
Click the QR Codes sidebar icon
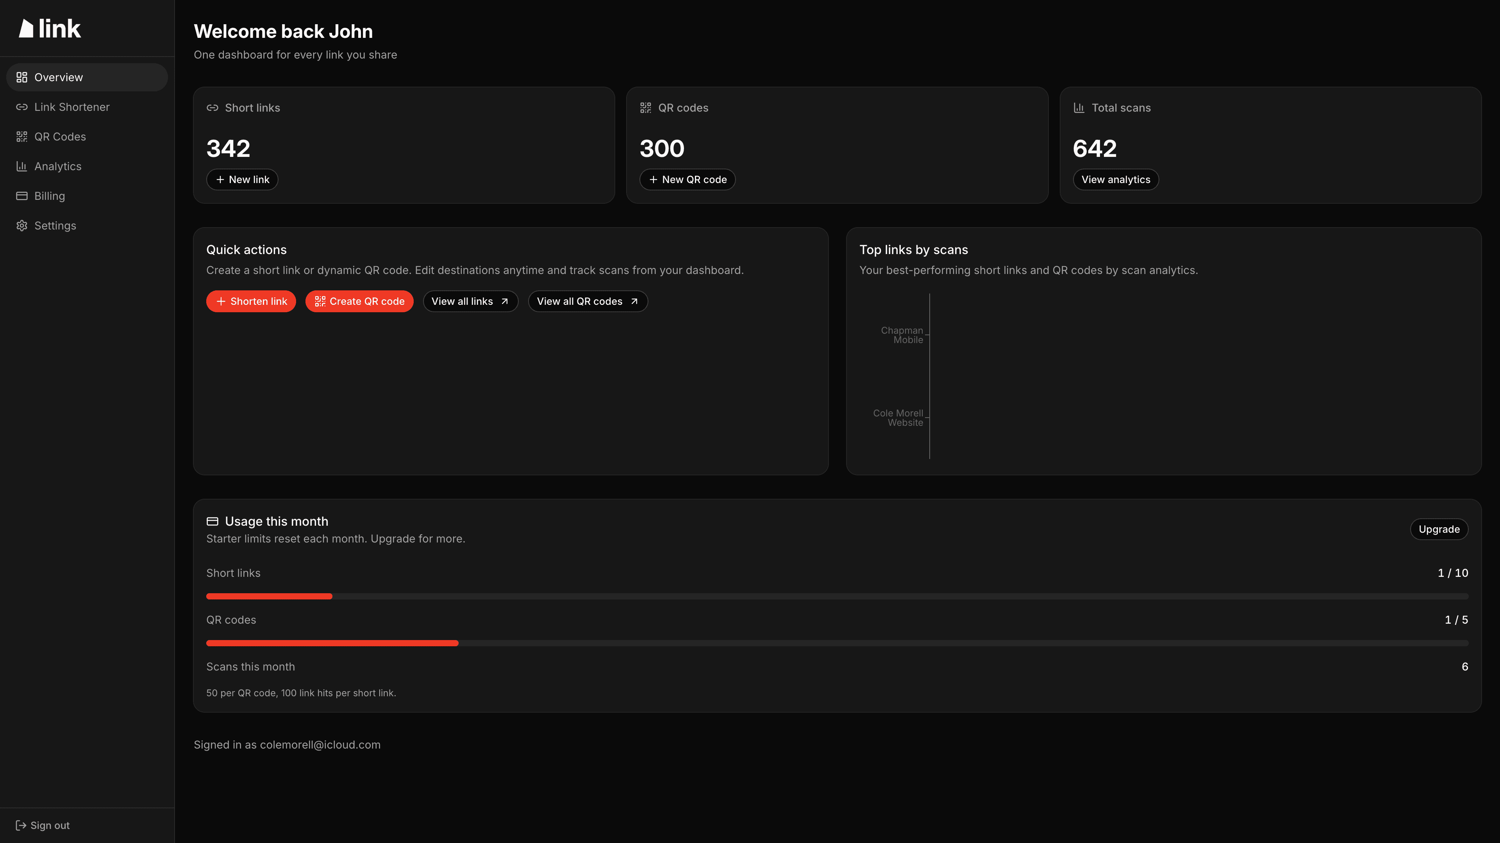(x=21, y=137)
